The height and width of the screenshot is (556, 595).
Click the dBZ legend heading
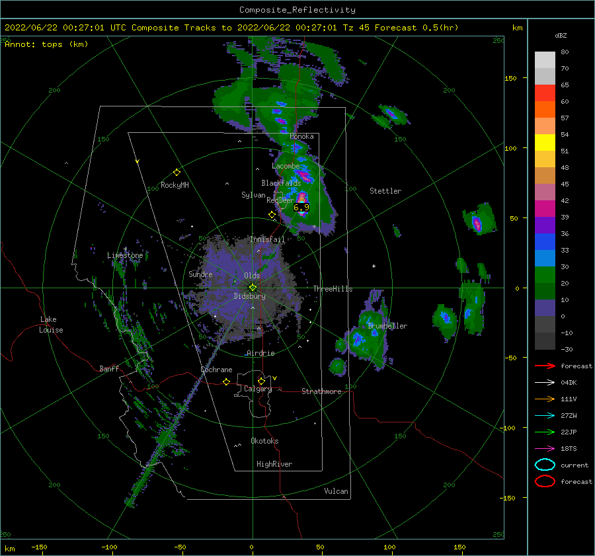(561, 36)
